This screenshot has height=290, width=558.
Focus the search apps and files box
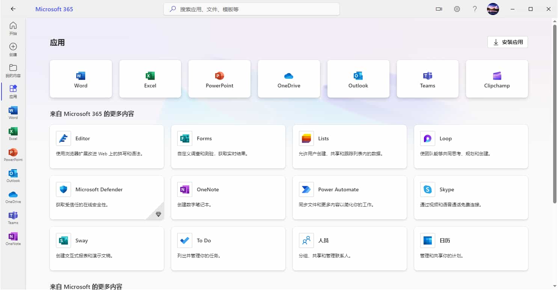coord(252,9)
